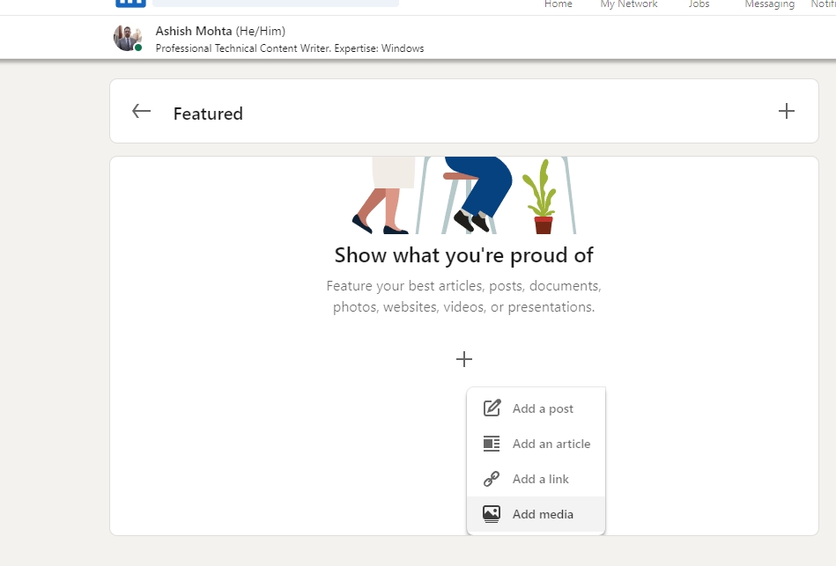
Task: Choose Add a post from the menu
Action: 542,408
